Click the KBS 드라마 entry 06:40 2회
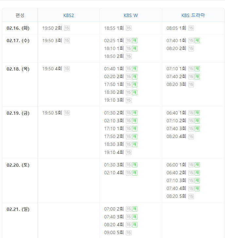The height and width of the screenshot is (238, 225). pyautogui.click(x=176, y=173)
